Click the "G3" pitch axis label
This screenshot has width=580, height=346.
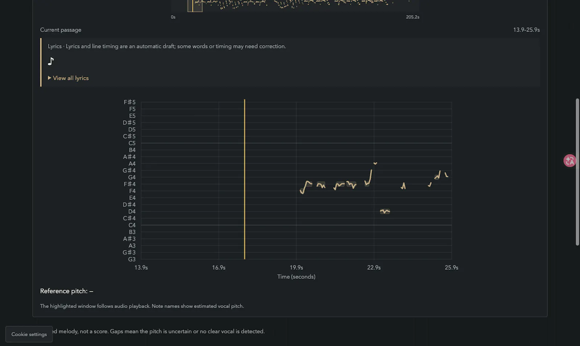pos(132,259)
